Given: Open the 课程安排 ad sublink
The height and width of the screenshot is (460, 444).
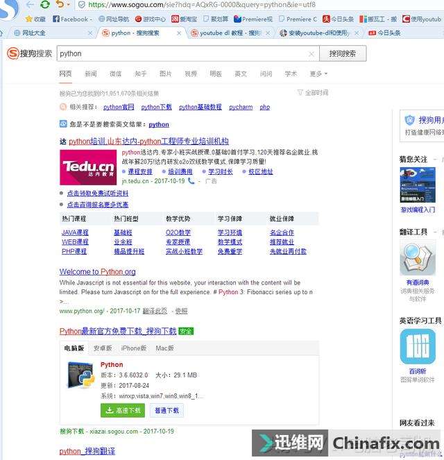Looking at the screenshot, I should point(140,171).
